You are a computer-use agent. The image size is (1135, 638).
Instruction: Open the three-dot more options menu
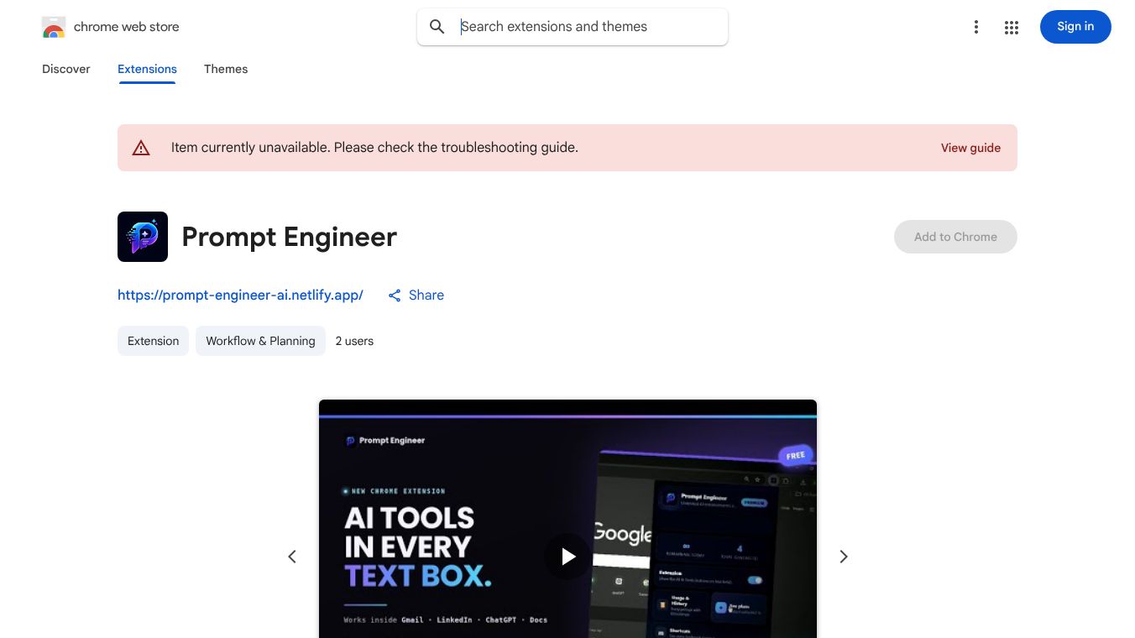tap(975, 27)
